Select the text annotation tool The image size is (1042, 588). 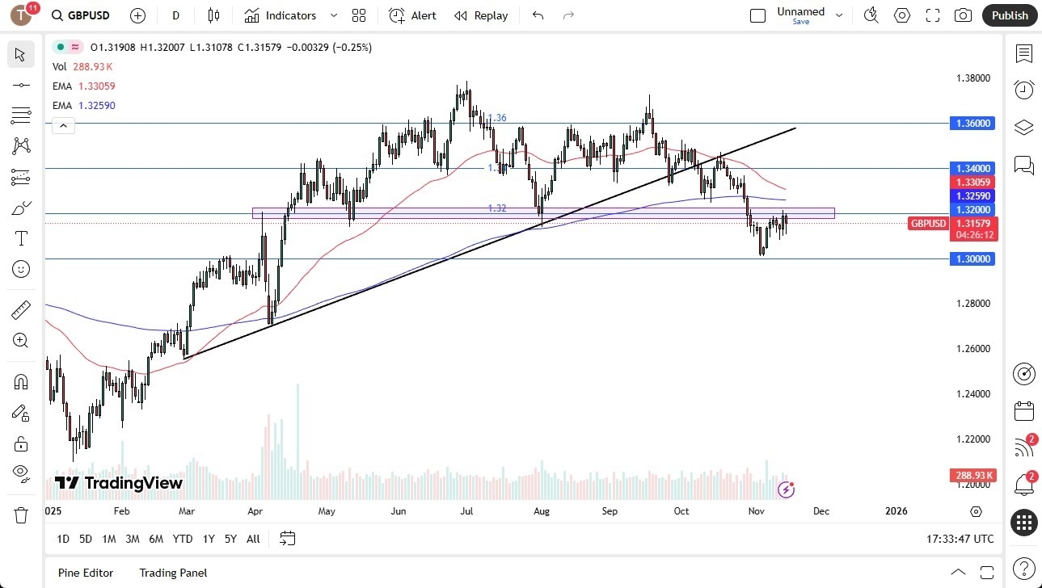tap(20, 237)
